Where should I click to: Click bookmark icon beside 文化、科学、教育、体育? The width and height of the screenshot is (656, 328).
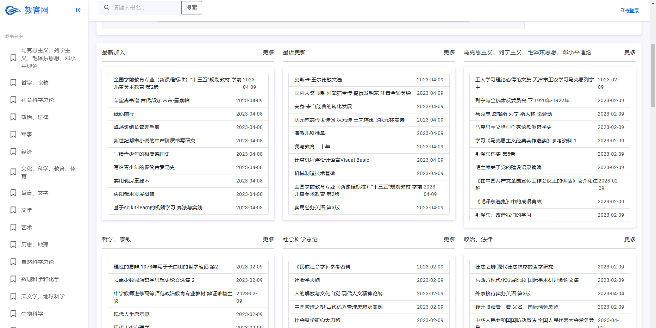click(x=13, y=172)
